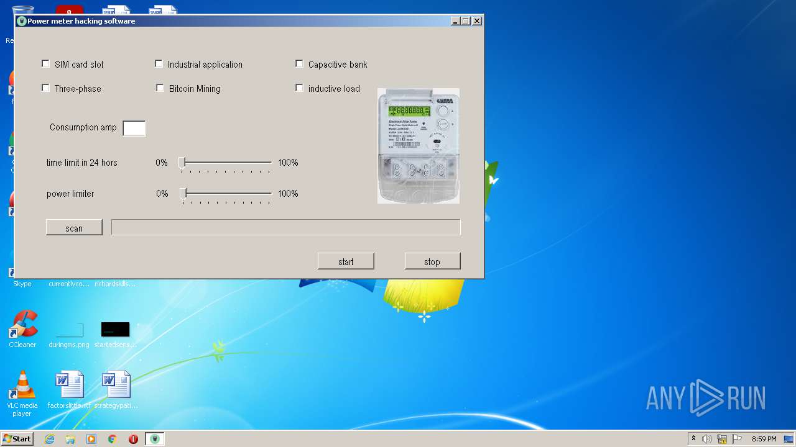Show hidden system tray icons
This screenshot has height=447, width=796.
[694, 439]
